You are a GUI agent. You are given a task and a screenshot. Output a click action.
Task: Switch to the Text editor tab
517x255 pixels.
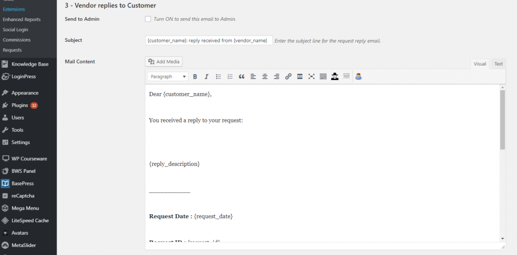click(x=498, y=64)
